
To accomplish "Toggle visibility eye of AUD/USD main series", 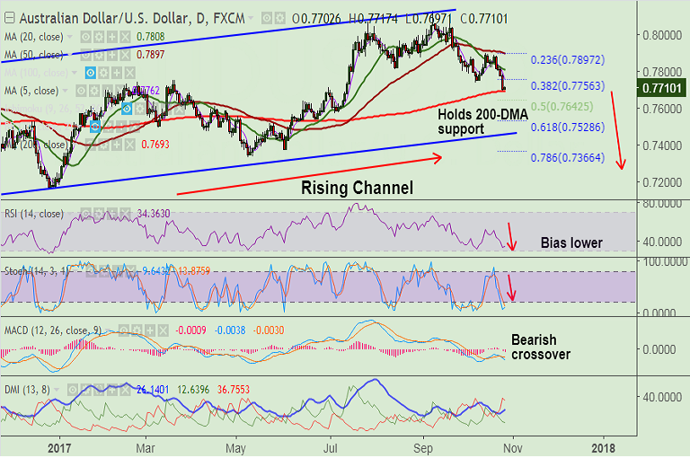I will click(267, 18).
